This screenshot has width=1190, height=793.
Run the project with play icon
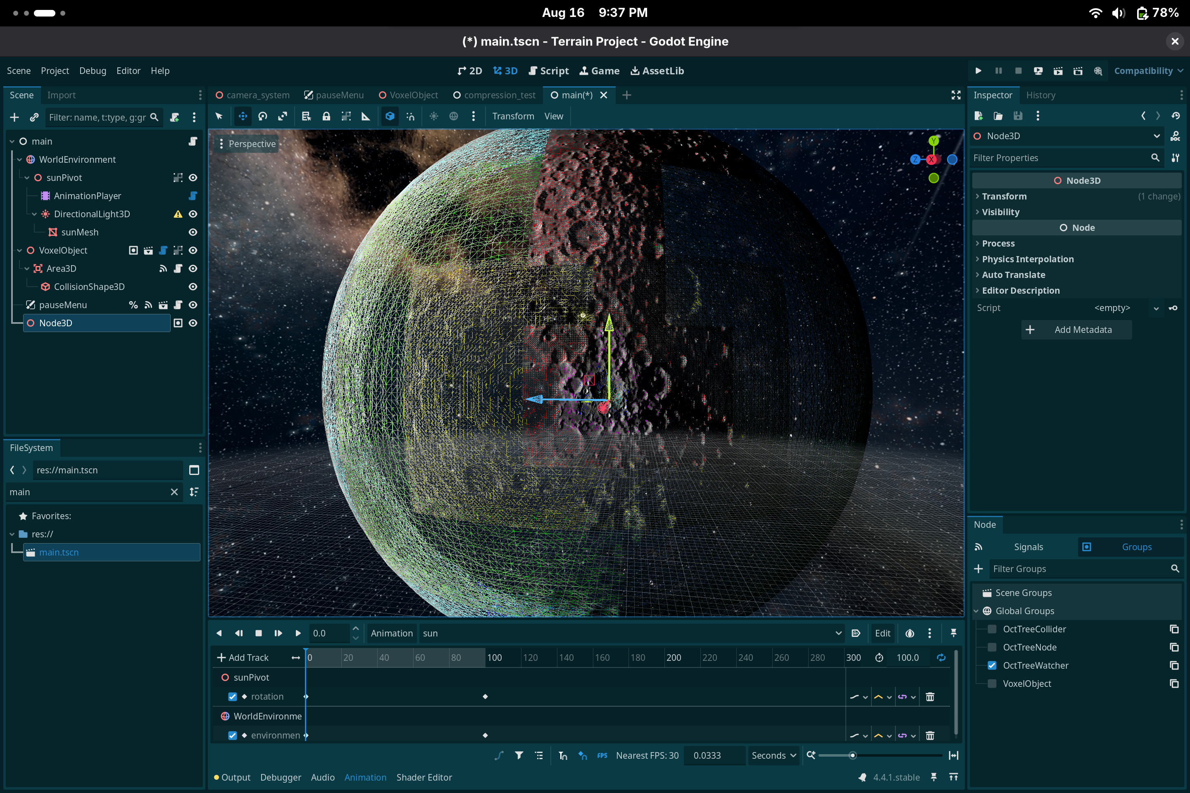click(978, 71)
